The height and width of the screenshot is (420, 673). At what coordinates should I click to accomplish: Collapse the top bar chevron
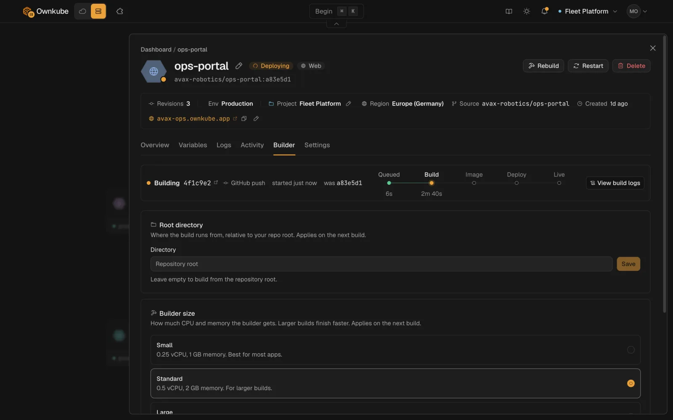click(336, 24)
